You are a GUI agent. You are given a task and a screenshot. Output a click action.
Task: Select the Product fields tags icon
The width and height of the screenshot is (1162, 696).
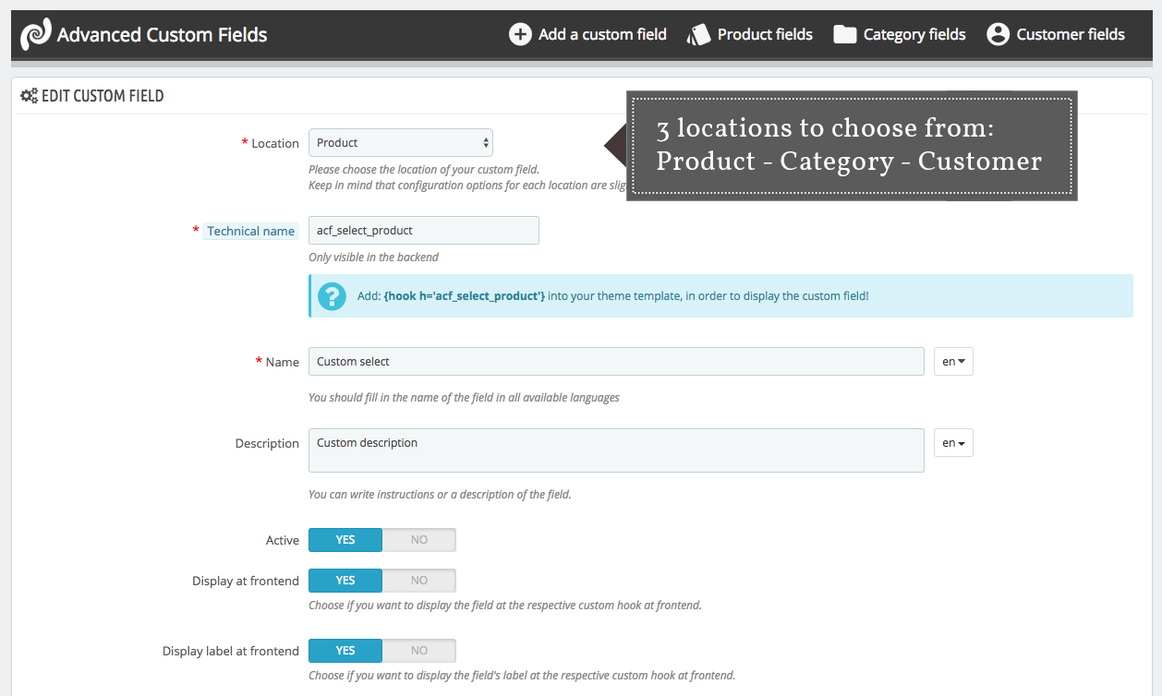[699, 33]
